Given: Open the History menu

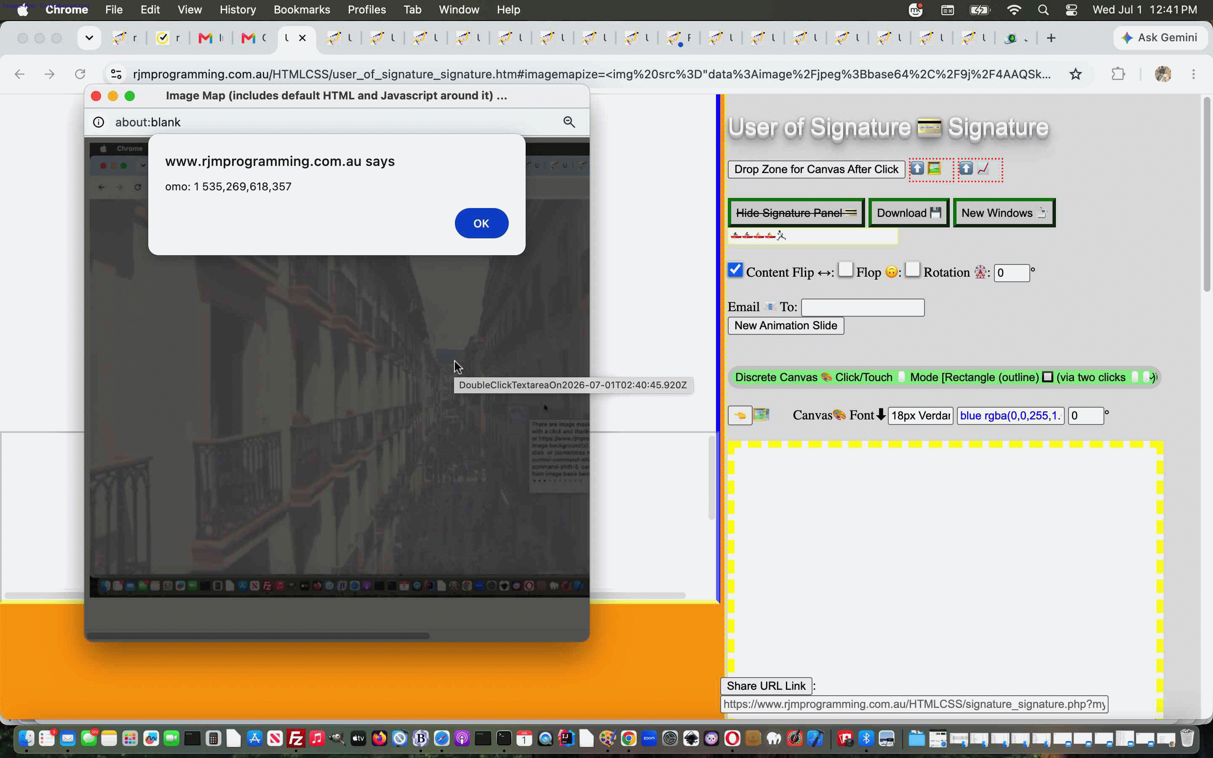Looking at the screenshot, I should click(x=238, y=10).
